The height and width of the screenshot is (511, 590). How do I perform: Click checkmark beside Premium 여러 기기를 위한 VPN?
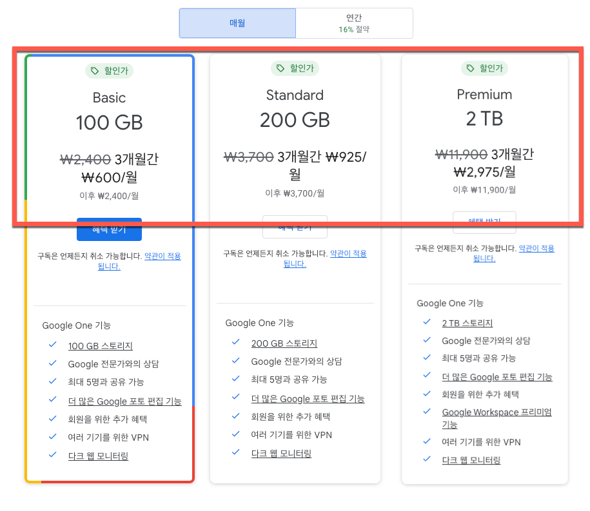(427, 441)
